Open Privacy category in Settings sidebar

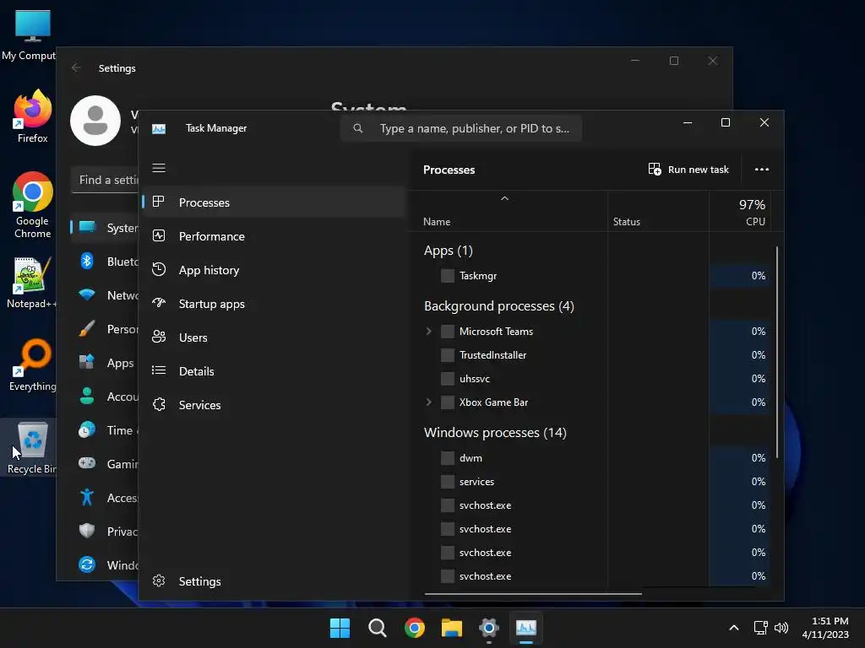coord(105,532)
